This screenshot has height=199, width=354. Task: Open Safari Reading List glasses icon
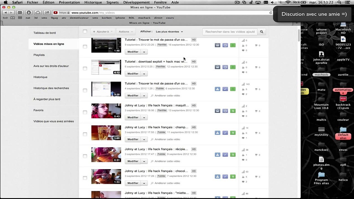point(5,18)
